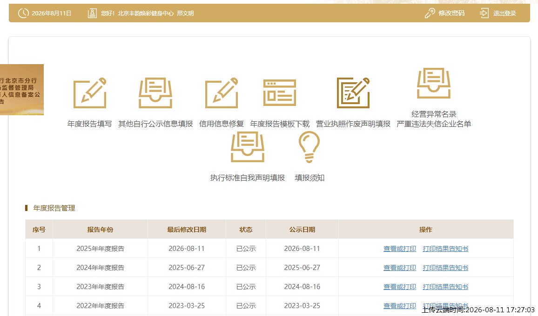Click the 2026年8月11日 date text

pyautogui.click(x=52, y=13)
